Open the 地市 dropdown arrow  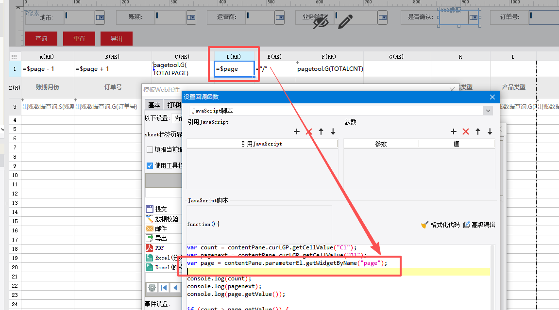100,17
